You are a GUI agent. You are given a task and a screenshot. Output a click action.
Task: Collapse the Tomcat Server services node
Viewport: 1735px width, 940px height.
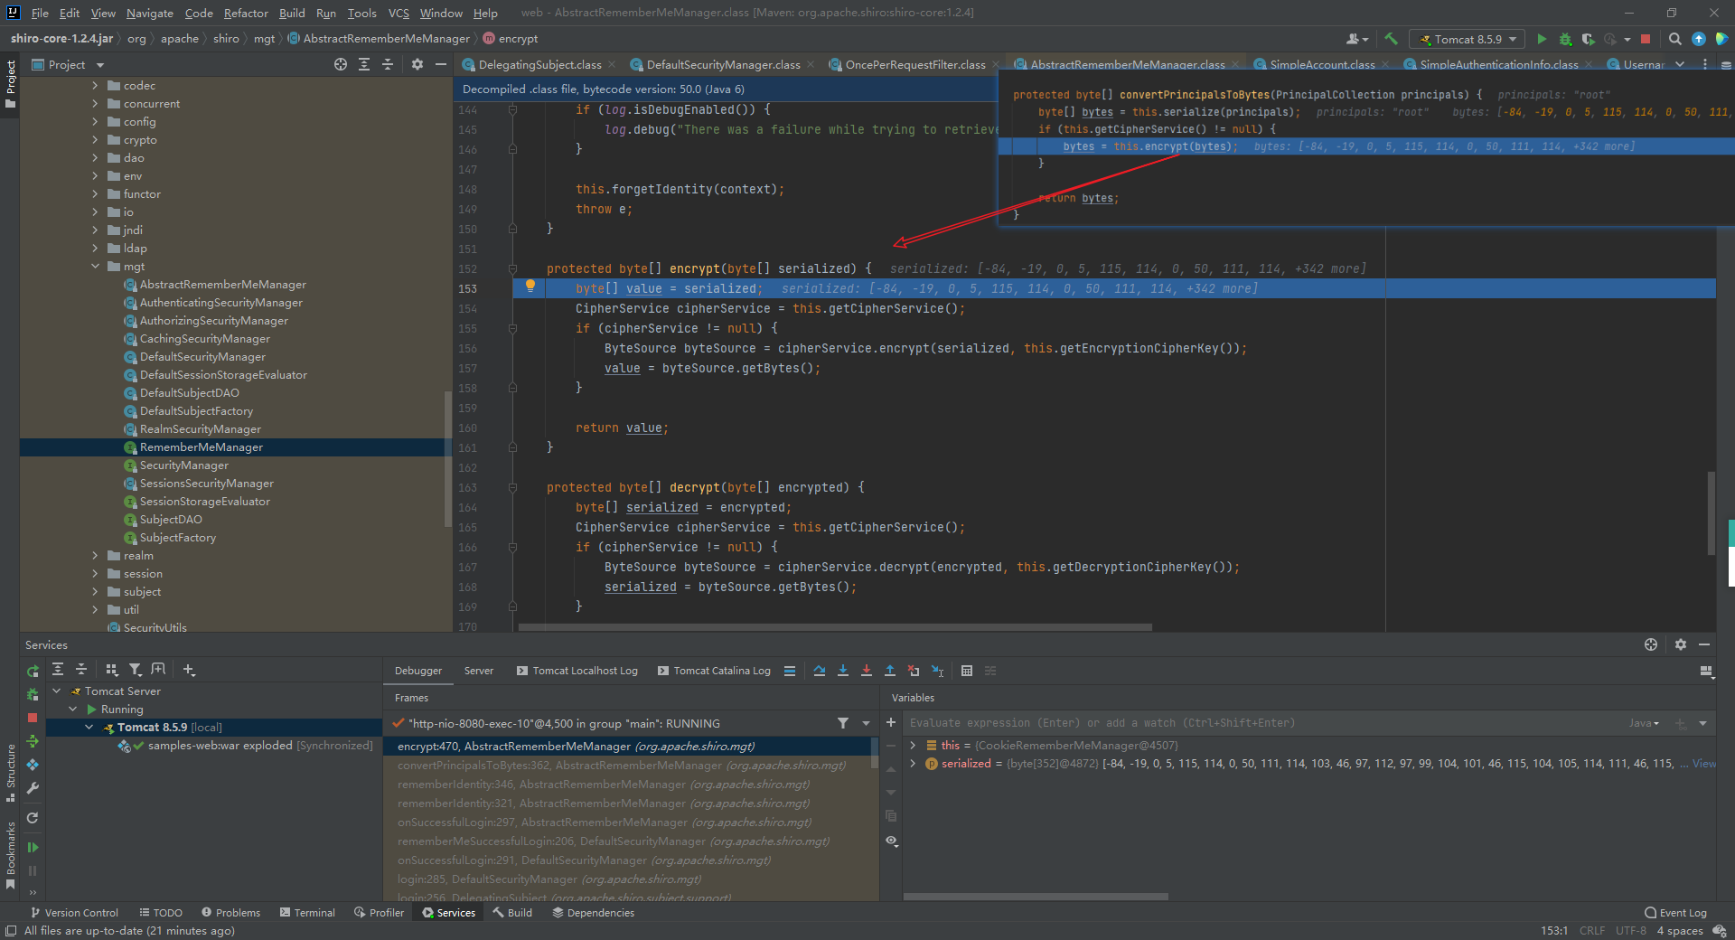point(57,691)
